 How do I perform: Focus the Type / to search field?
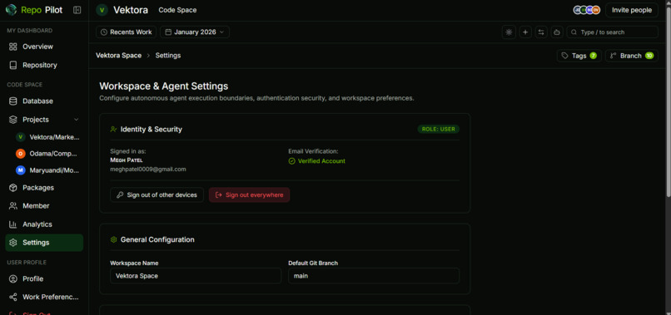pyautogui.click(x=613, y=32)
